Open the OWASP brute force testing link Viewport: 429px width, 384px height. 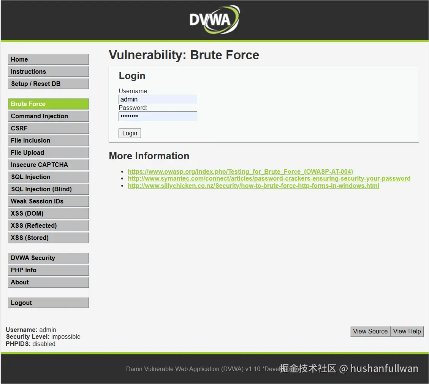click(x=240, y=171)
